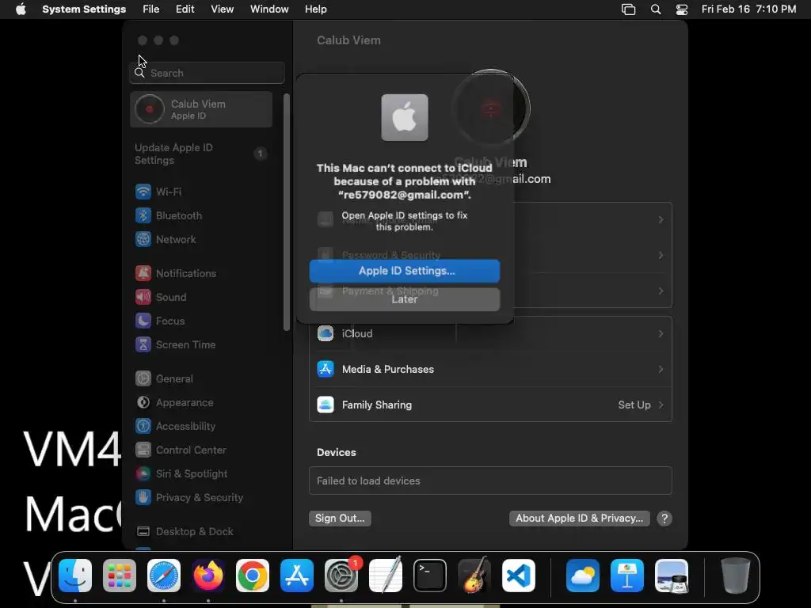This screenshot has width=811, height=608.
Task: Open Sound settings icon
Action: click(143, 298)
